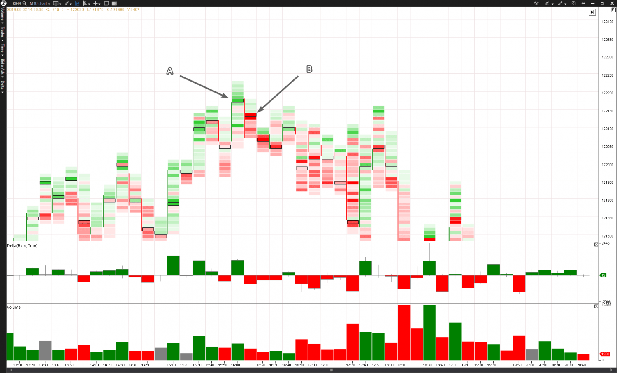Click the horizontal scrollbar thumb at bottom
Screen dimensions: 617x373
(x=332, y=370)
